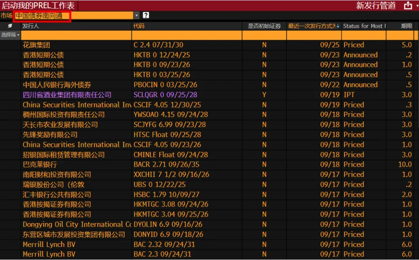Click the 期限 column header
Screen dimensions: 419x260
pos(406,26)
